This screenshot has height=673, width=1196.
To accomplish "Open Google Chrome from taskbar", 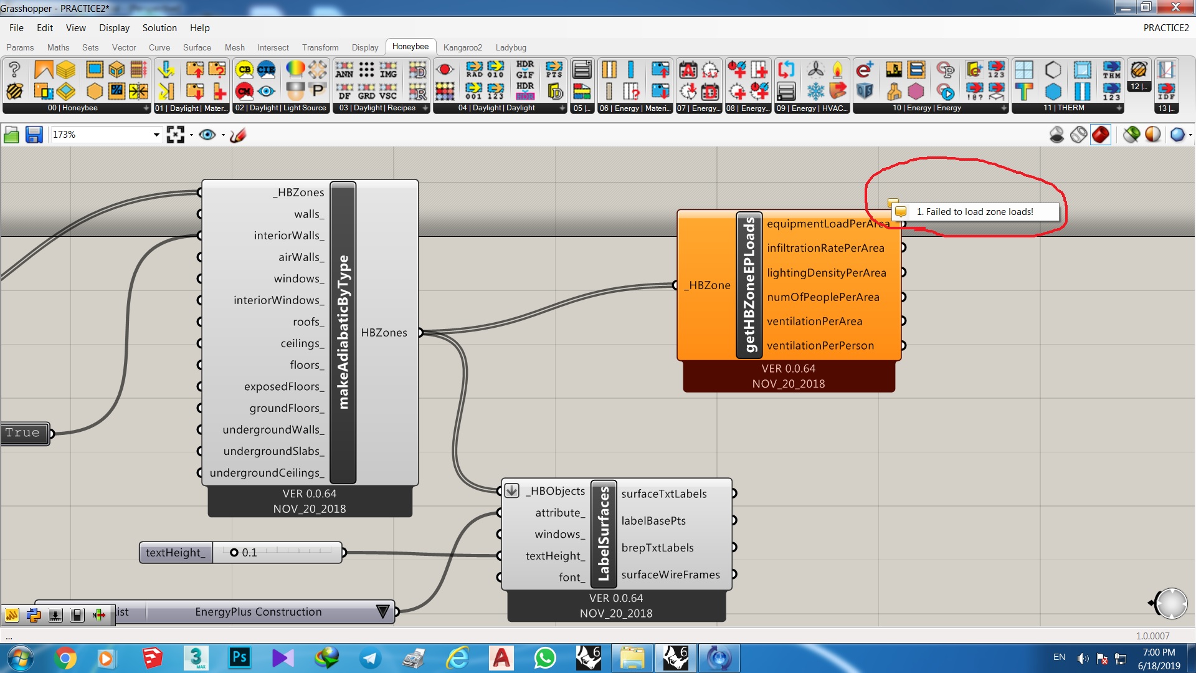I will pos(65,658).
